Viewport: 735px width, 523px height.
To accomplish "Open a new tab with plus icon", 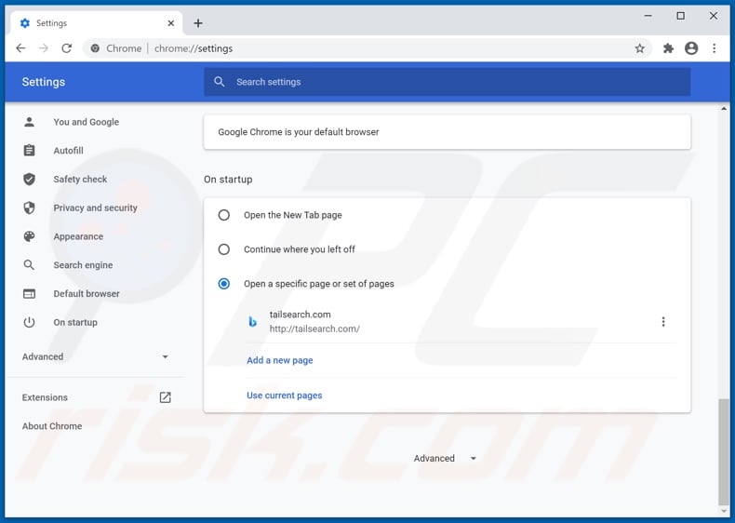I will pyautogui.click(x=198, y=23).
